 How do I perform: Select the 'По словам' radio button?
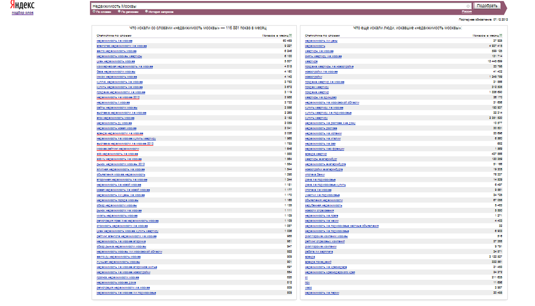[94, 11]
